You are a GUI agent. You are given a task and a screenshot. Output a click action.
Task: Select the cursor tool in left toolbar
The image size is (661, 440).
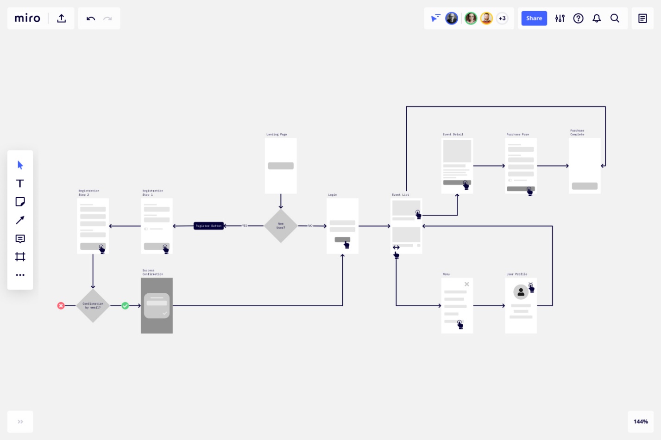coord(20,165)
